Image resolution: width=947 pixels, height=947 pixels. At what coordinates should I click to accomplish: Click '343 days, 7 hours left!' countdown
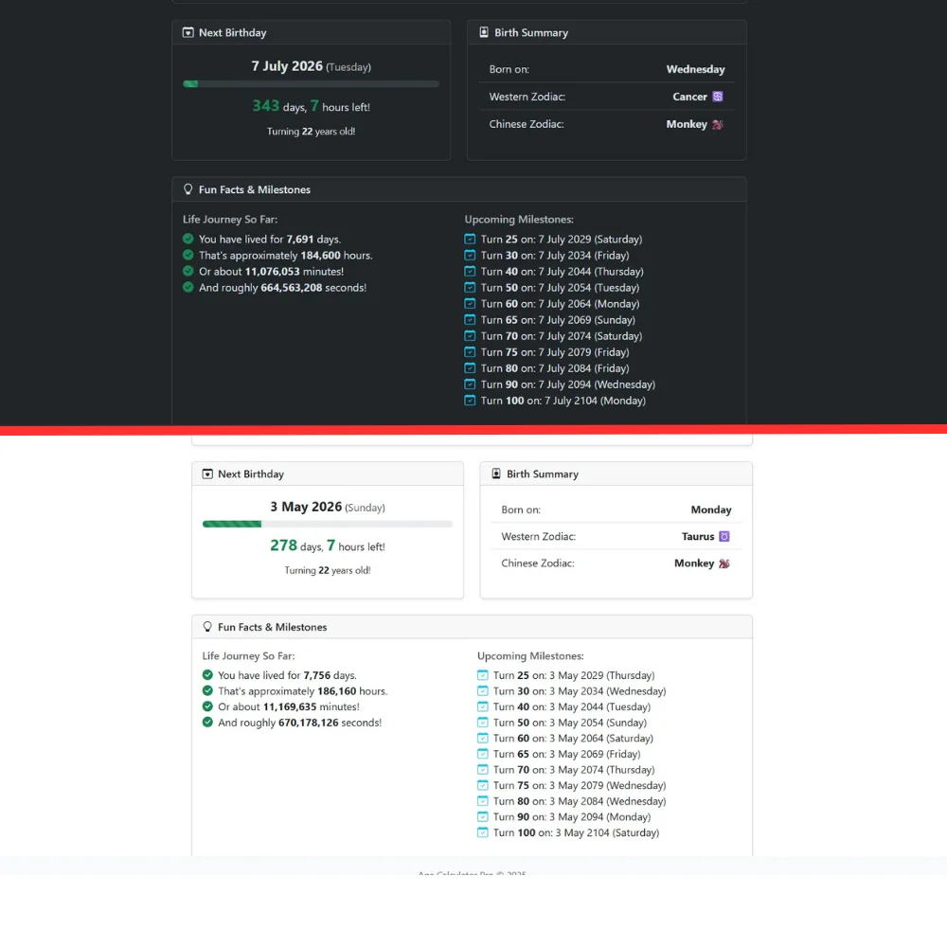pyautogui.click(x=311, y=106)
